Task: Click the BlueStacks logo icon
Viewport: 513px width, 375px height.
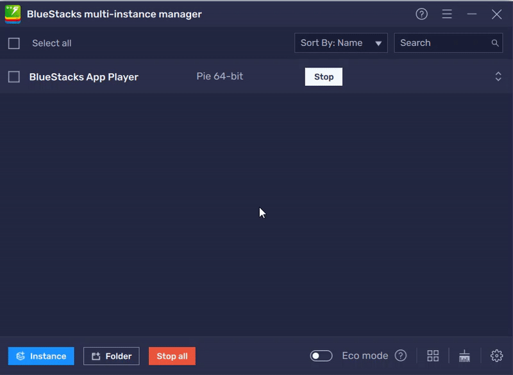Action: coord(13,14)
